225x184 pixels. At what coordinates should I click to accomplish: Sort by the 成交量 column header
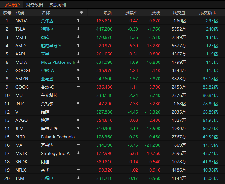point(179,13)
